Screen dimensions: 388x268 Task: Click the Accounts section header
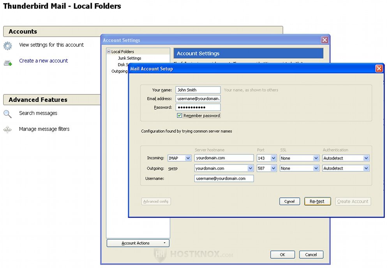tap(143, 32)
